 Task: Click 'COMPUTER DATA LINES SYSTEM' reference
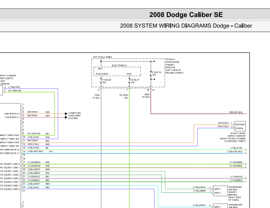coord(74,116)
